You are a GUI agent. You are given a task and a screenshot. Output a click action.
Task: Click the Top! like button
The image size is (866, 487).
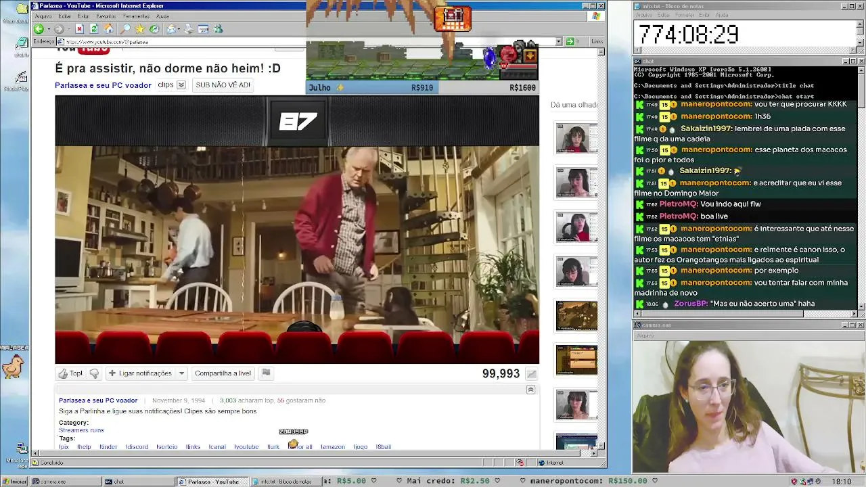(70, 373)
